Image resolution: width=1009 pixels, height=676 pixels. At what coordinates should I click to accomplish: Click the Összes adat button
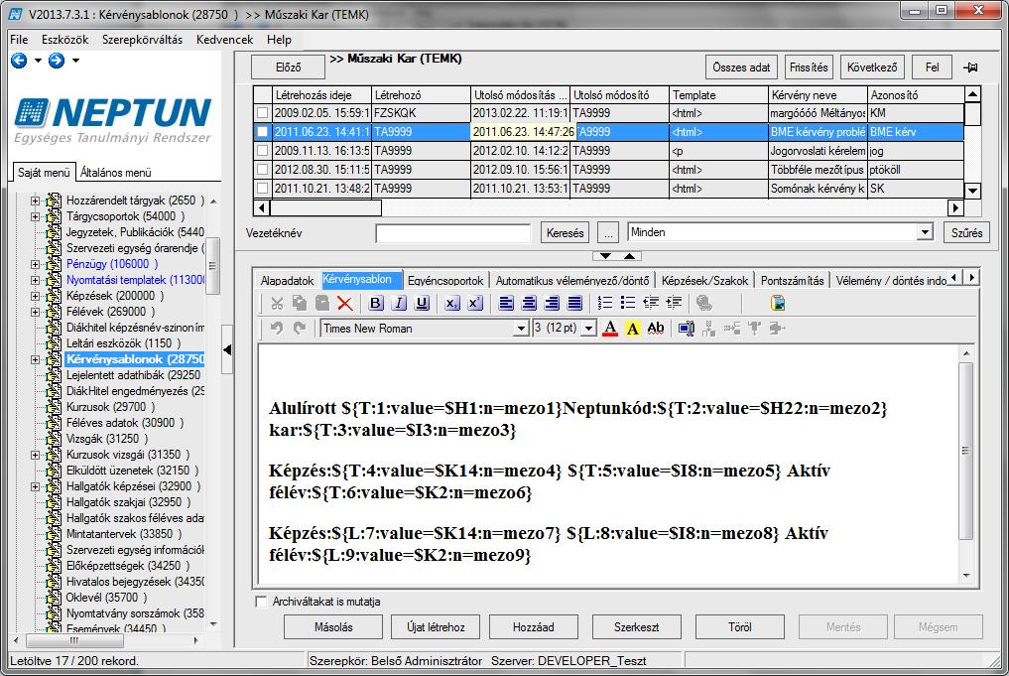(741, 68)
